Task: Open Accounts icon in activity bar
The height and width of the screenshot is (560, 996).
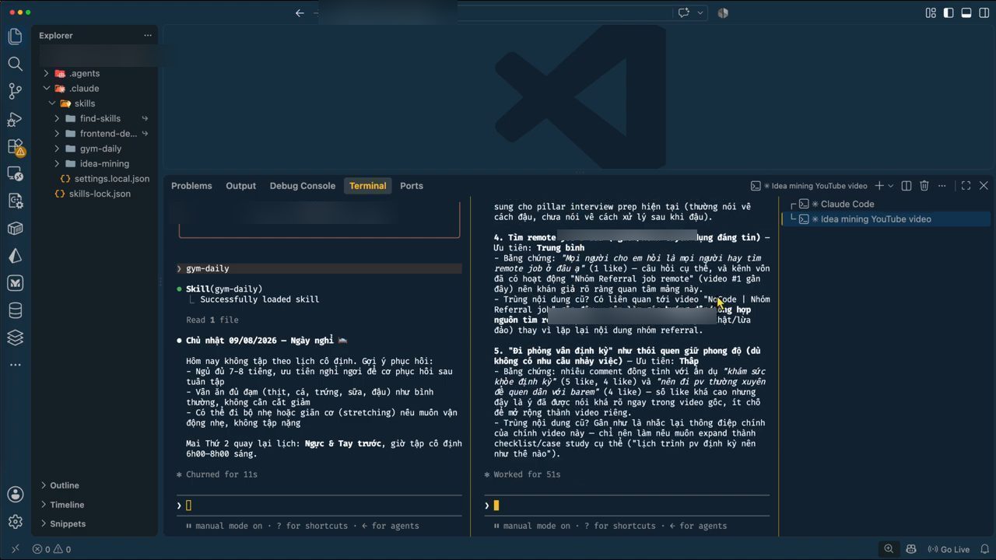Action: (15, 494)
